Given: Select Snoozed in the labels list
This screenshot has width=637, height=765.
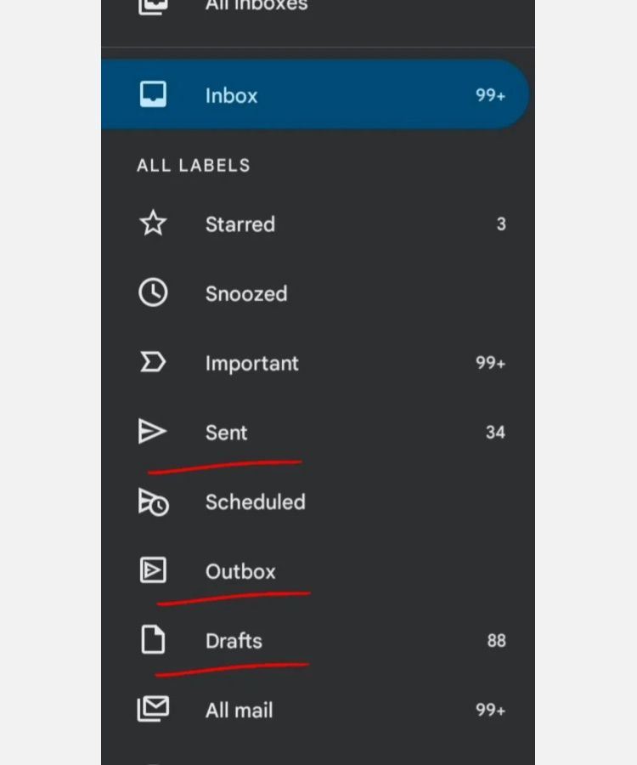Looking at the screenshot, I should (318, 293).
